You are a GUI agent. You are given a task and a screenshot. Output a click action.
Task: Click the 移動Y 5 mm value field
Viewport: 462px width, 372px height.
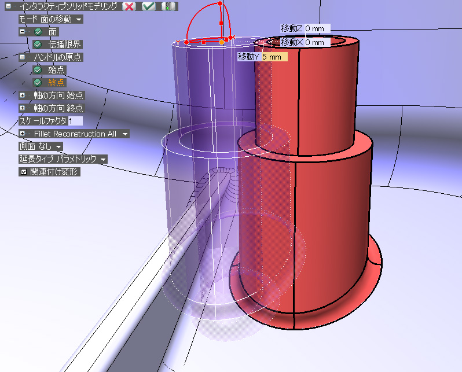click(274, 57)
